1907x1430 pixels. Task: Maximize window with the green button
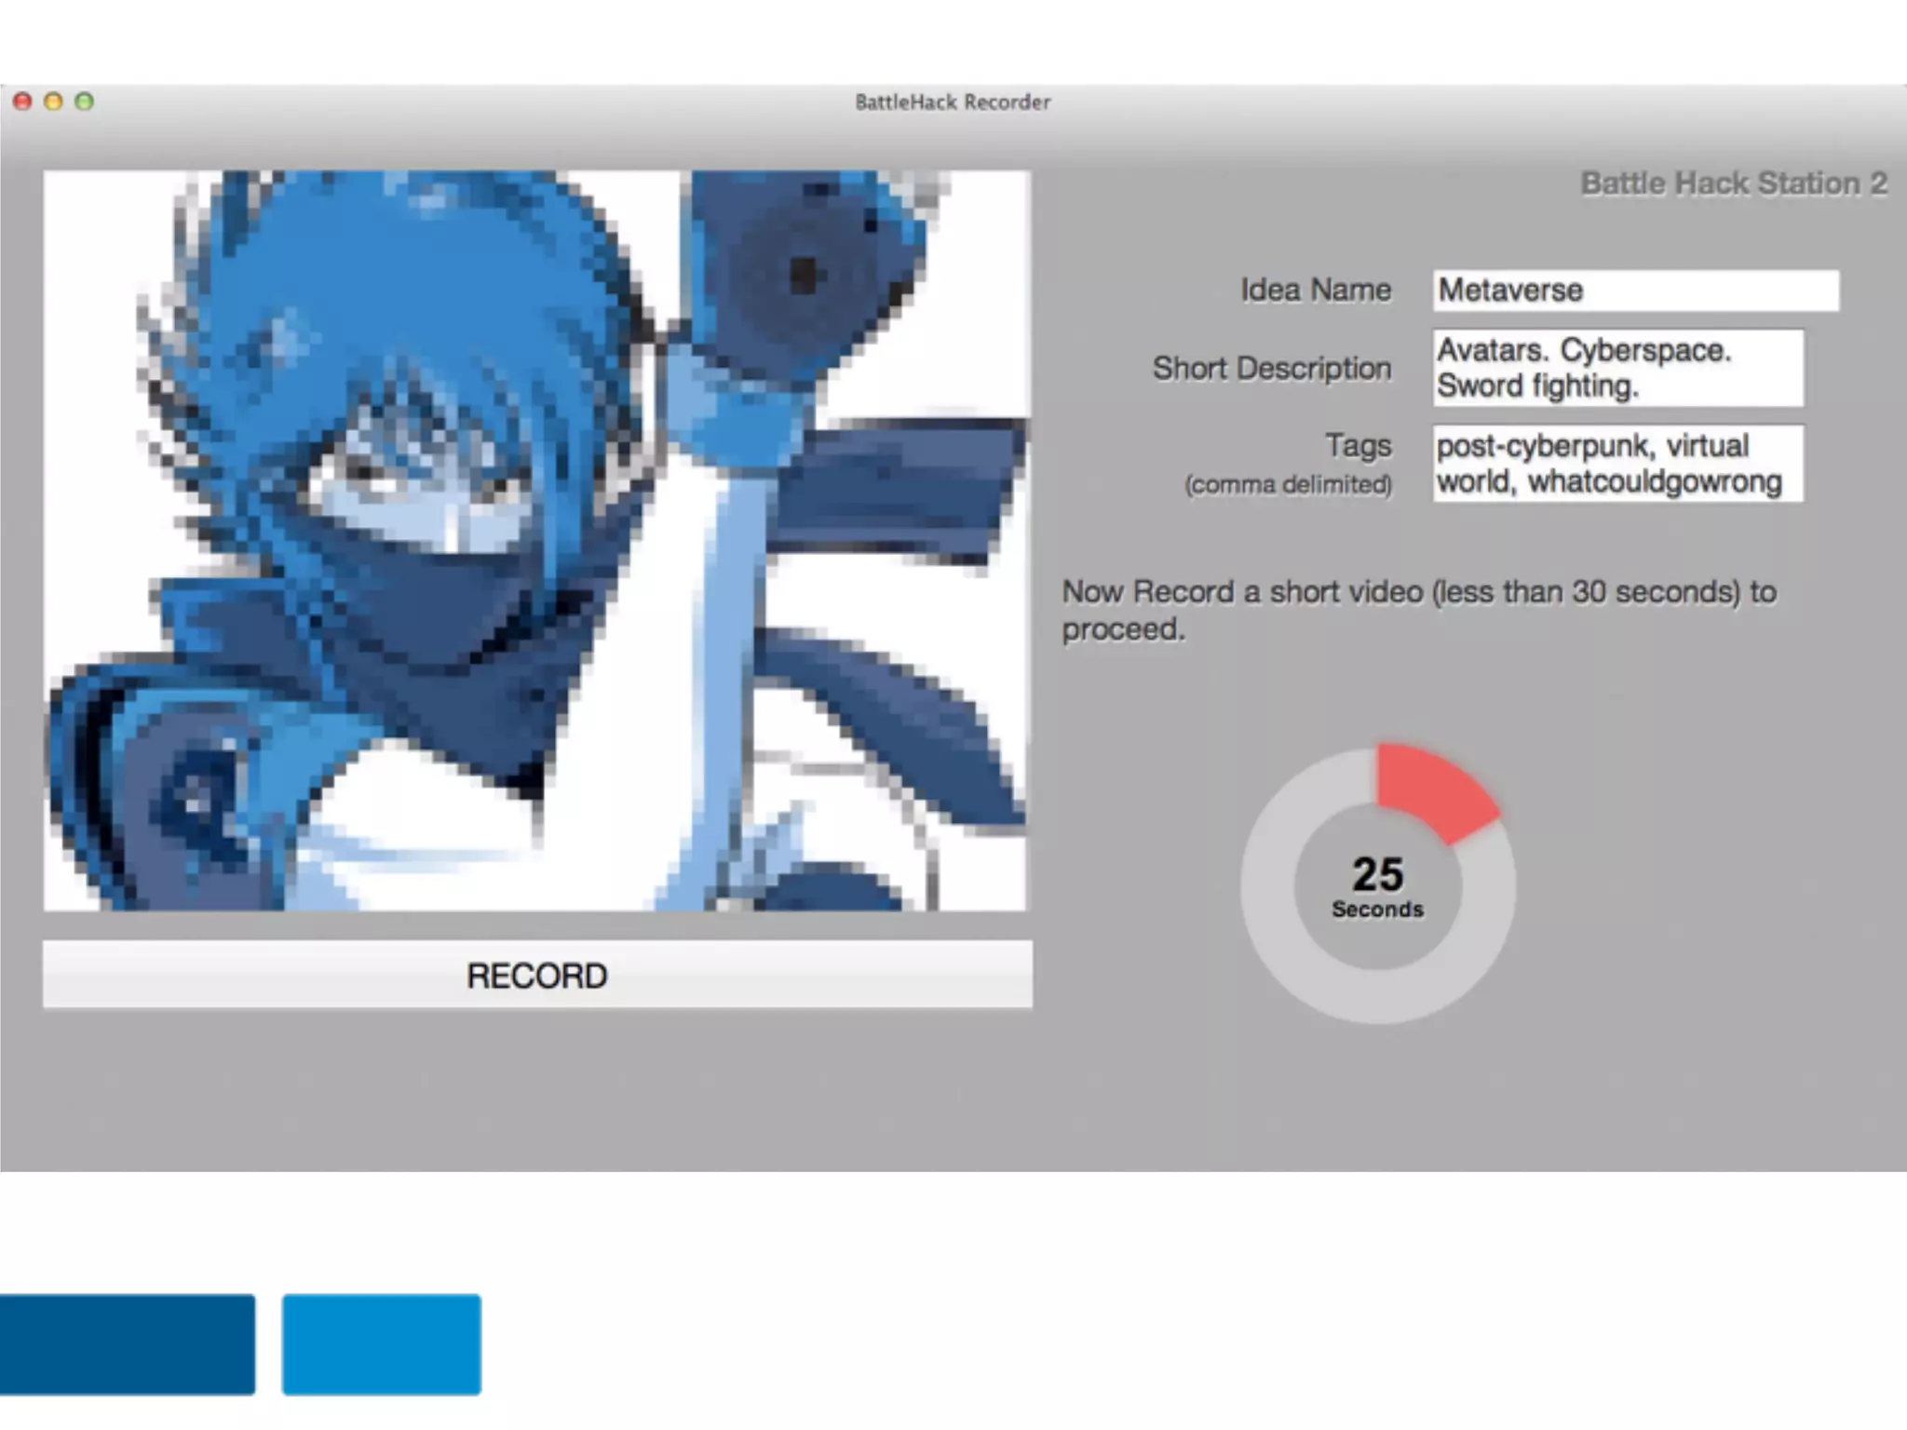tap(84, 101)
